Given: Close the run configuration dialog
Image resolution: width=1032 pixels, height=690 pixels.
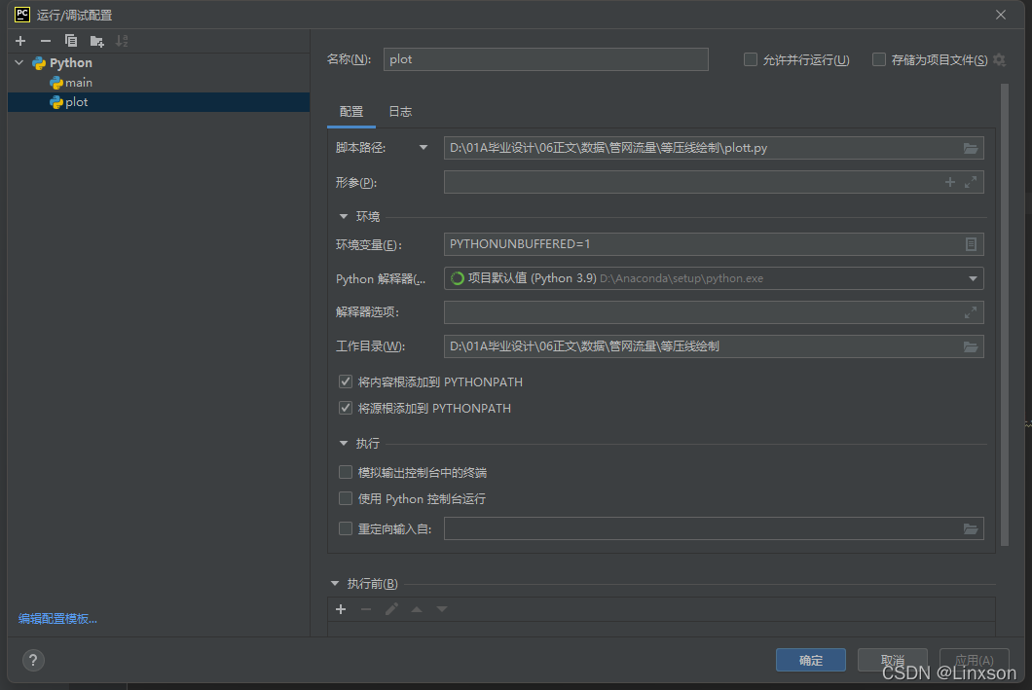Looking at the screenshot, I should tap(1001, 15).
